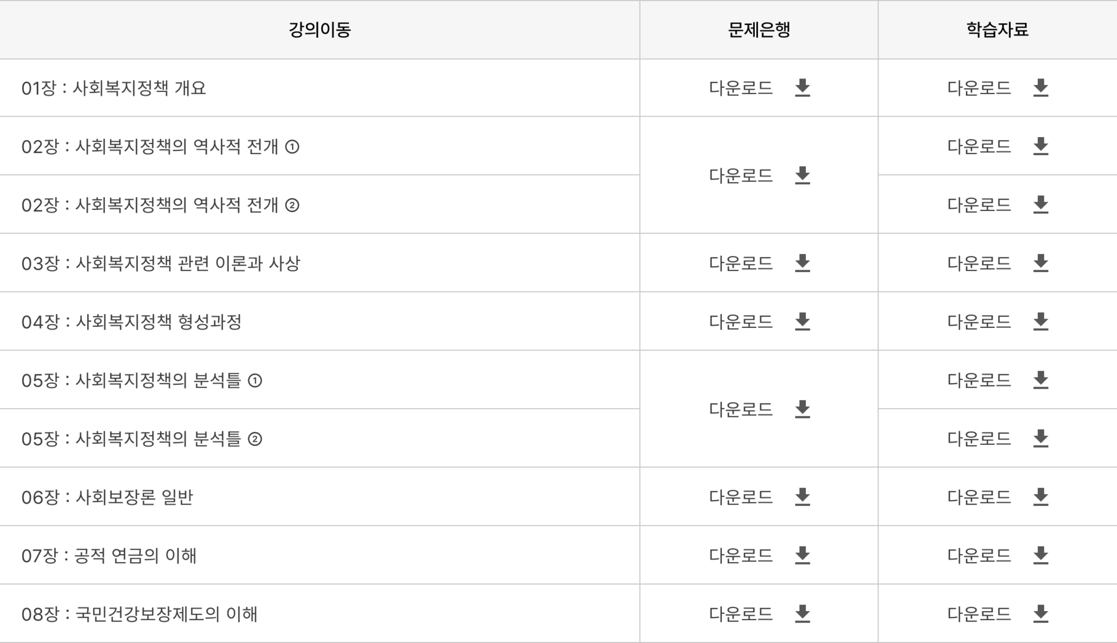
Task: Open lecture 01장 : 사회복지정책 개요
Action: pos(113,88)
